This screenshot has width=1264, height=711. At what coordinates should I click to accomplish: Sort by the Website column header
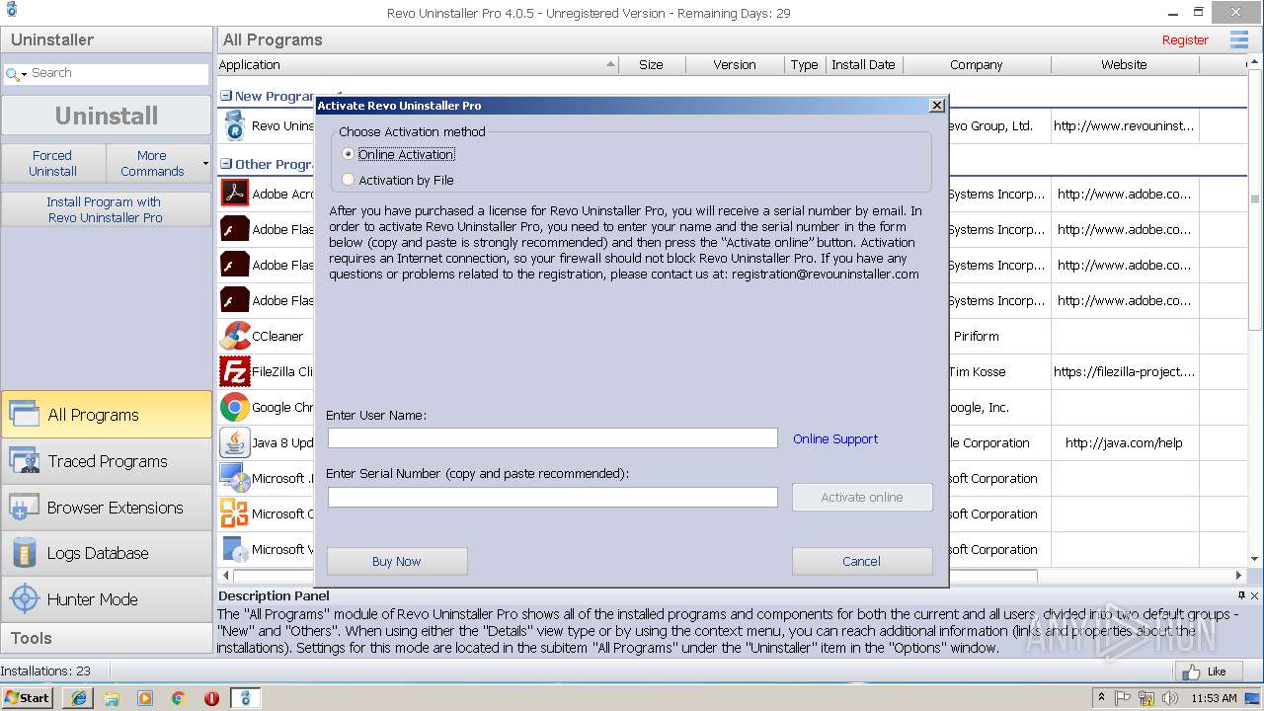pos(1124,64)
